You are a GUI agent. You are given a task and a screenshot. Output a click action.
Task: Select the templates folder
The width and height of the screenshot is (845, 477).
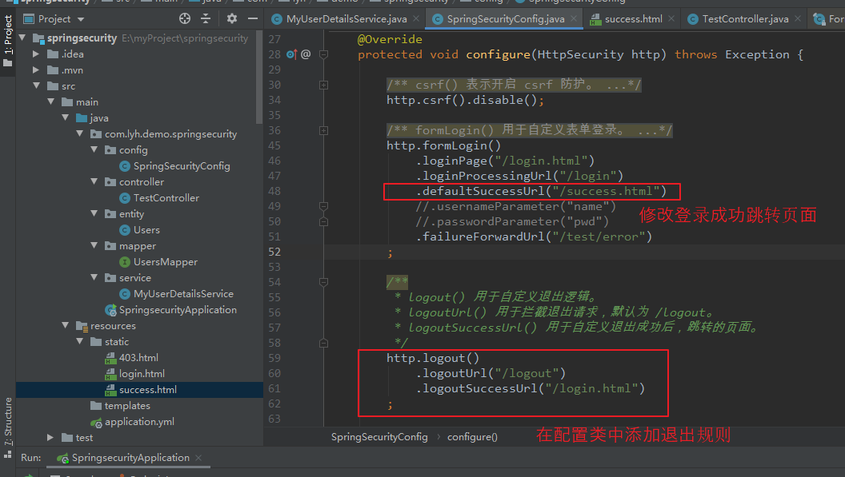[x=127, y=406]
